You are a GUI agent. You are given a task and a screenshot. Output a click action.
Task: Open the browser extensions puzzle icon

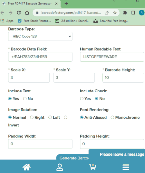click(x=125, y=13)
